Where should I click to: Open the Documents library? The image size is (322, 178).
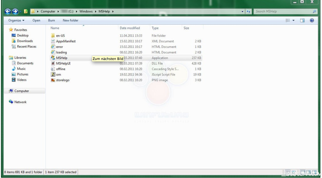[25, 63]
